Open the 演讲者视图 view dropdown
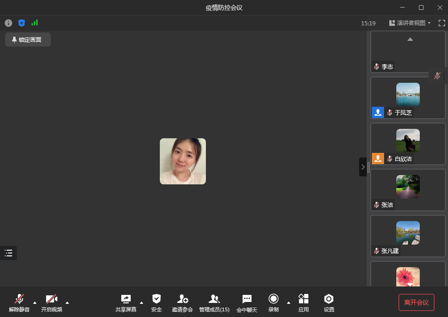The height and width of the screenshot is (317, 448). (x=410, y=23)
